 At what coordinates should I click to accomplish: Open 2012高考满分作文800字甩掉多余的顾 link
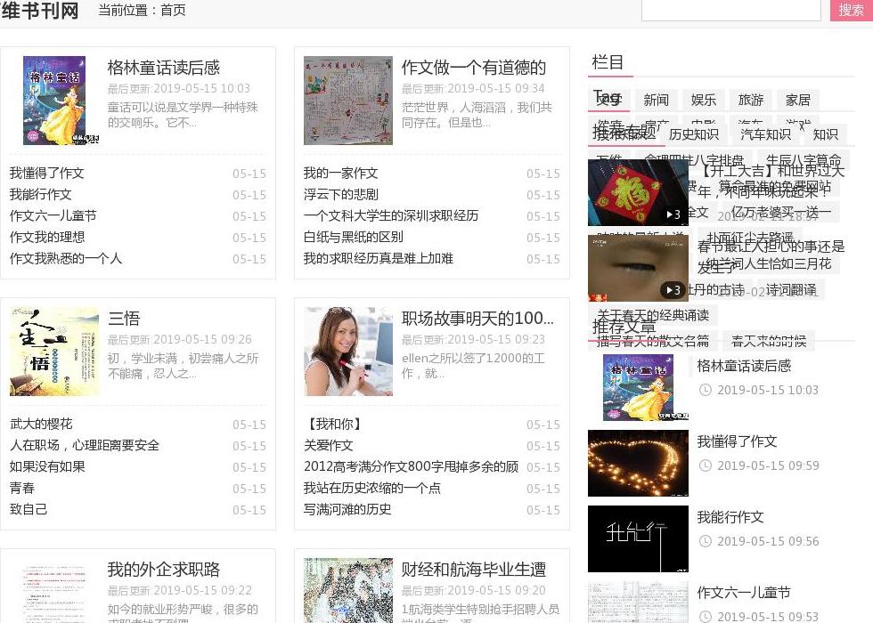coord(411,466)
